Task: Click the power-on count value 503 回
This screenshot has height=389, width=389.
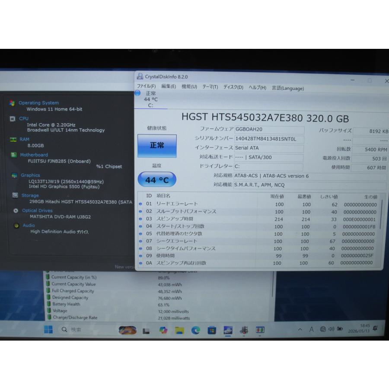Action: coord(370,159)
